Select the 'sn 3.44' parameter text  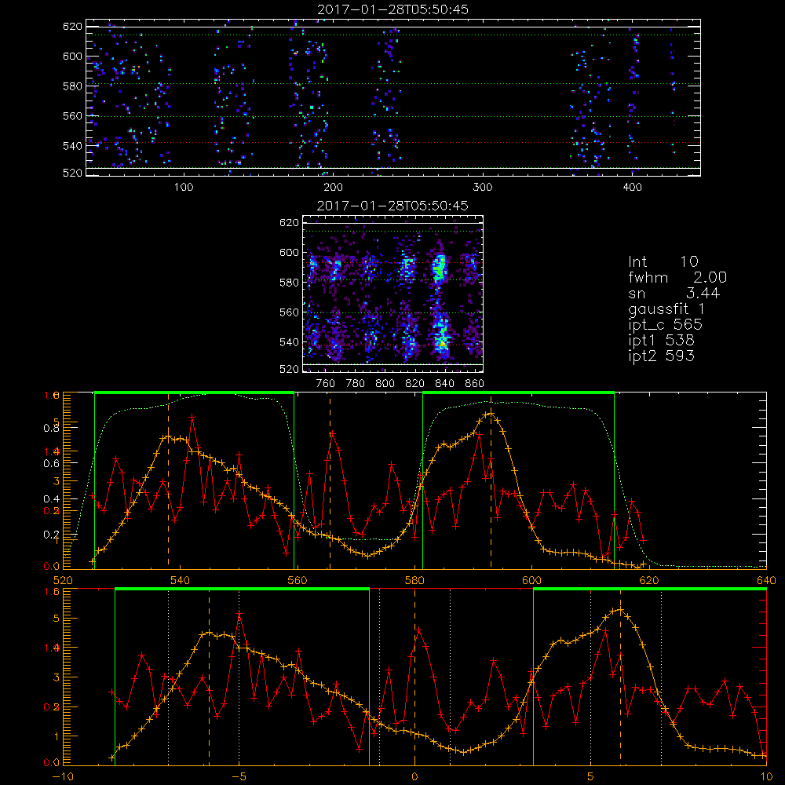click(x=674, y=293)
